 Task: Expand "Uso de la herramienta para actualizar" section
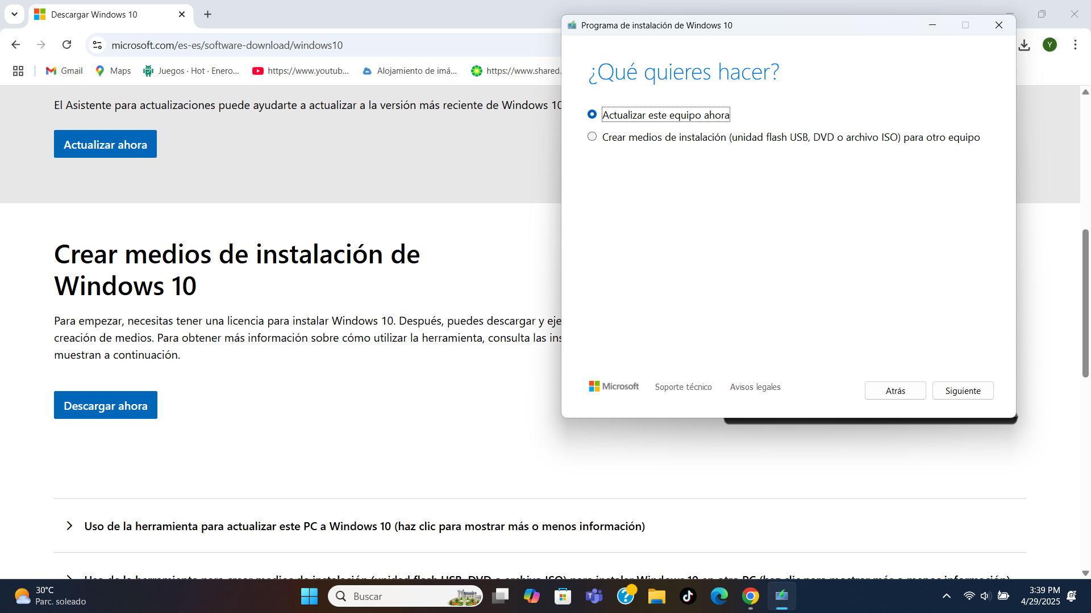364,526
